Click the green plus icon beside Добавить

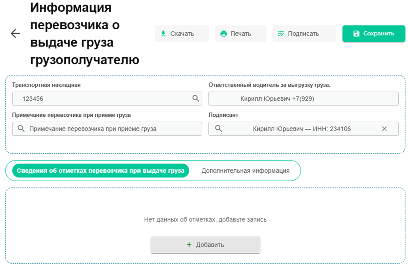coord(189,245)
